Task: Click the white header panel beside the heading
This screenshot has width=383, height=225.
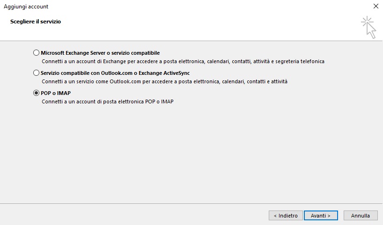Action: 195,27
